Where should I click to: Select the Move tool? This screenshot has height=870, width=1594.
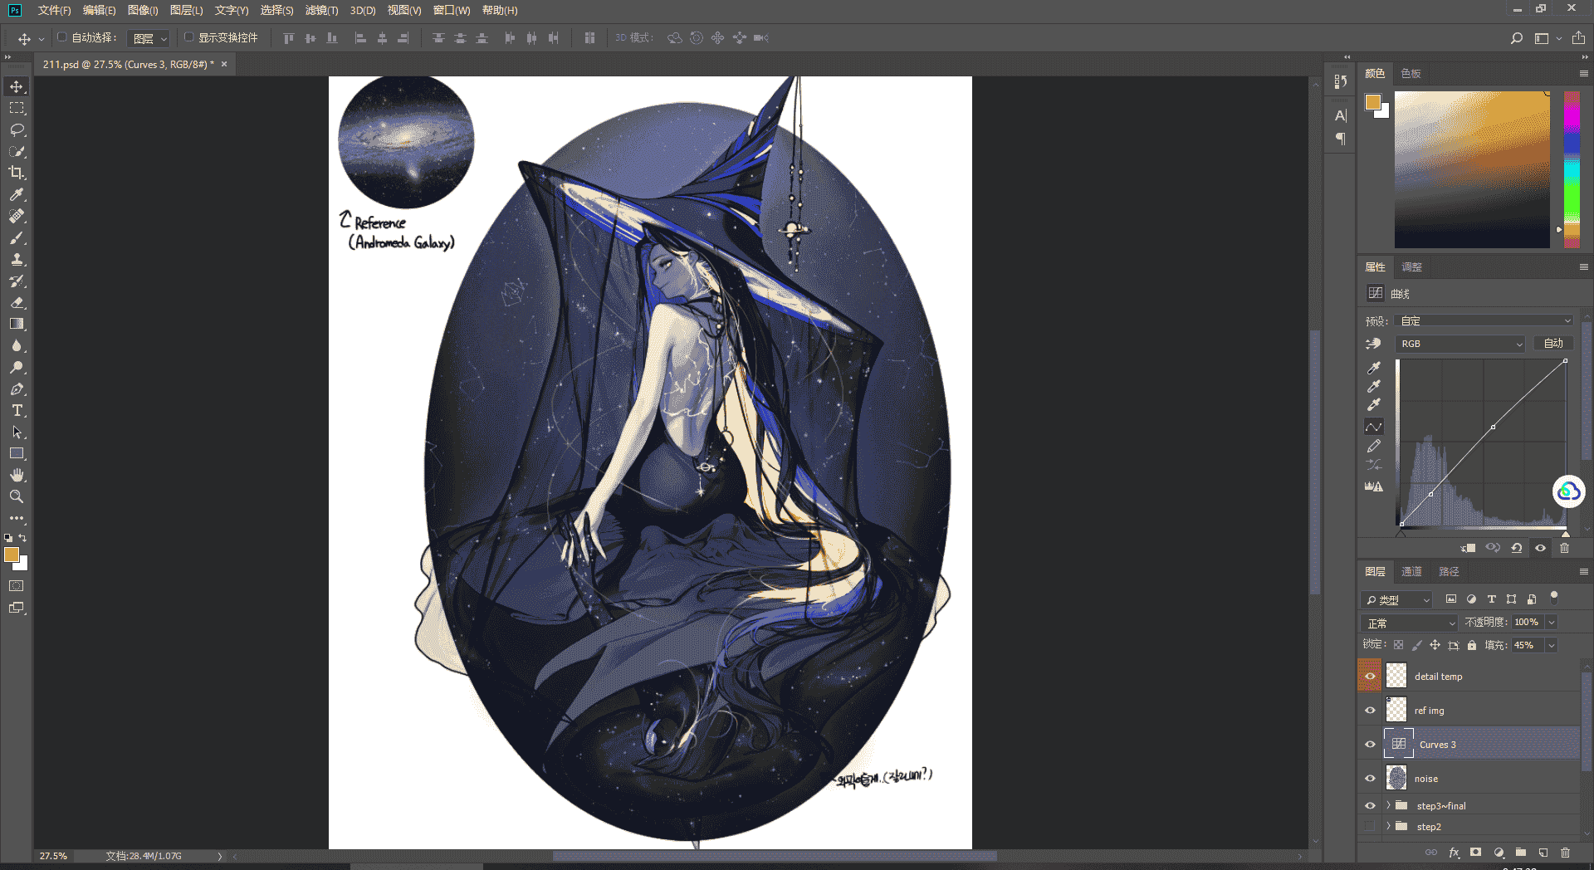(x=17, y=86)
